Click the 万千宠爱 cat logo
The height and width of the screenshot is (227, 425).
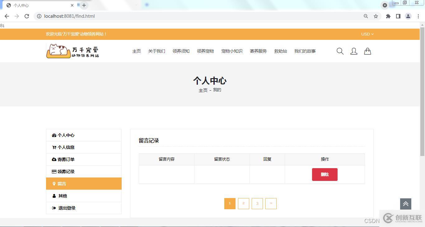73,51
